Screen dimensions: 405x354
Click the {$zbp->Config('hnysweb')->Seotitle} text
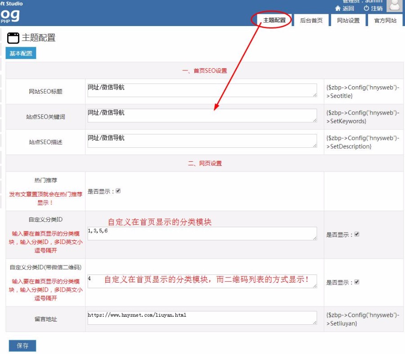(x=363, y=92)
